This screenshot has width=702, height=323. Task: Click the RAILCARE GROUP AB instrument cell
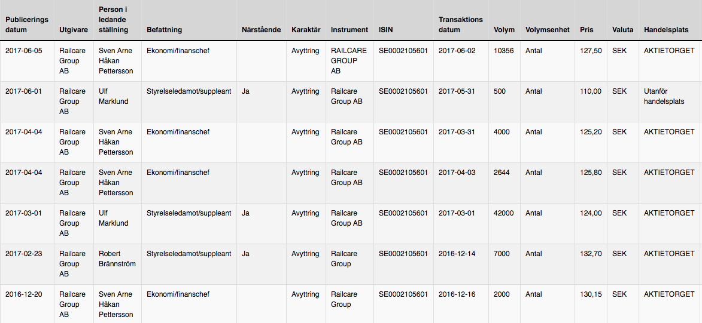(x=350, y=61)
